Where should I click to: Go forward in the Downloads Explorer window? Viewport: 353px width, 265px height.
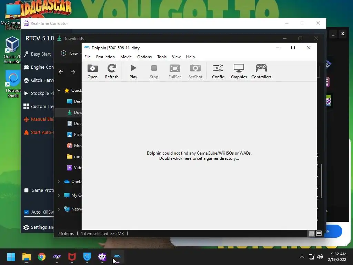(x=73, y=72)
